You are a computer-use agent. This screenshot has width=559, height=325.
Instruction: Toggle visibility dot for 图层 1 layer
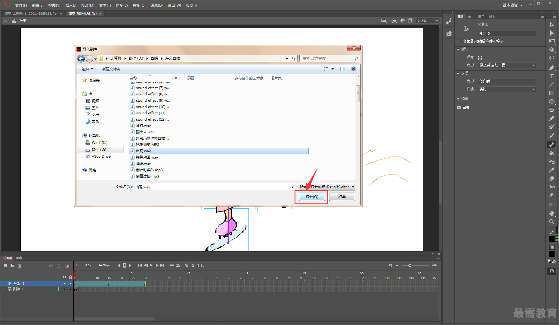click(x=65, y=289)
